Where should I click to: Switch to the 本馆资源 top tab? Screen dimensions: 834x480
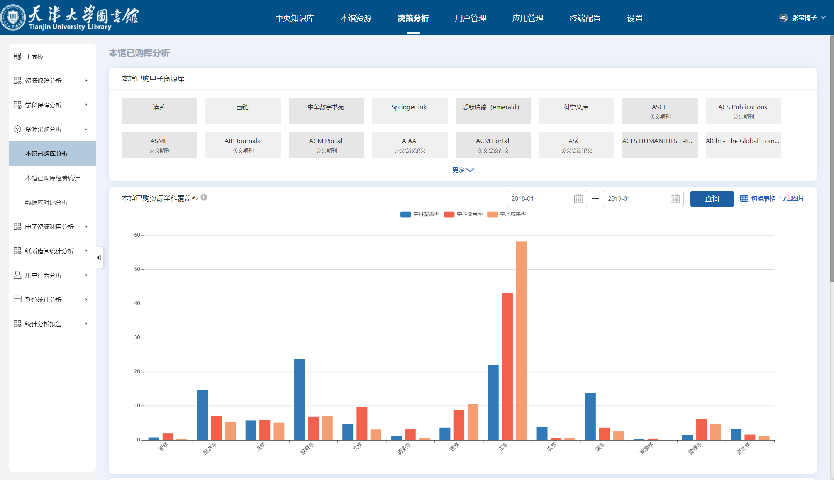point(356,18)
